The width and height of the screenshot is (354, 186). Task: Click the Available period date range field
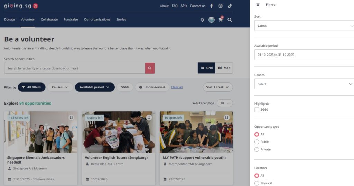click(304, 55)
